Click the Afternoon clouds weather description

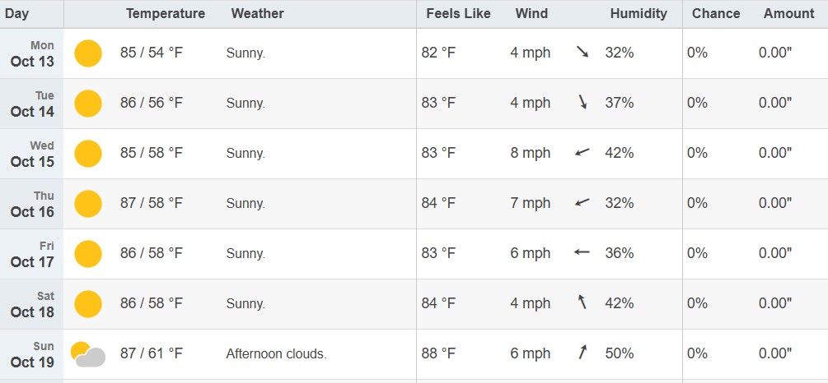[276, 354]
